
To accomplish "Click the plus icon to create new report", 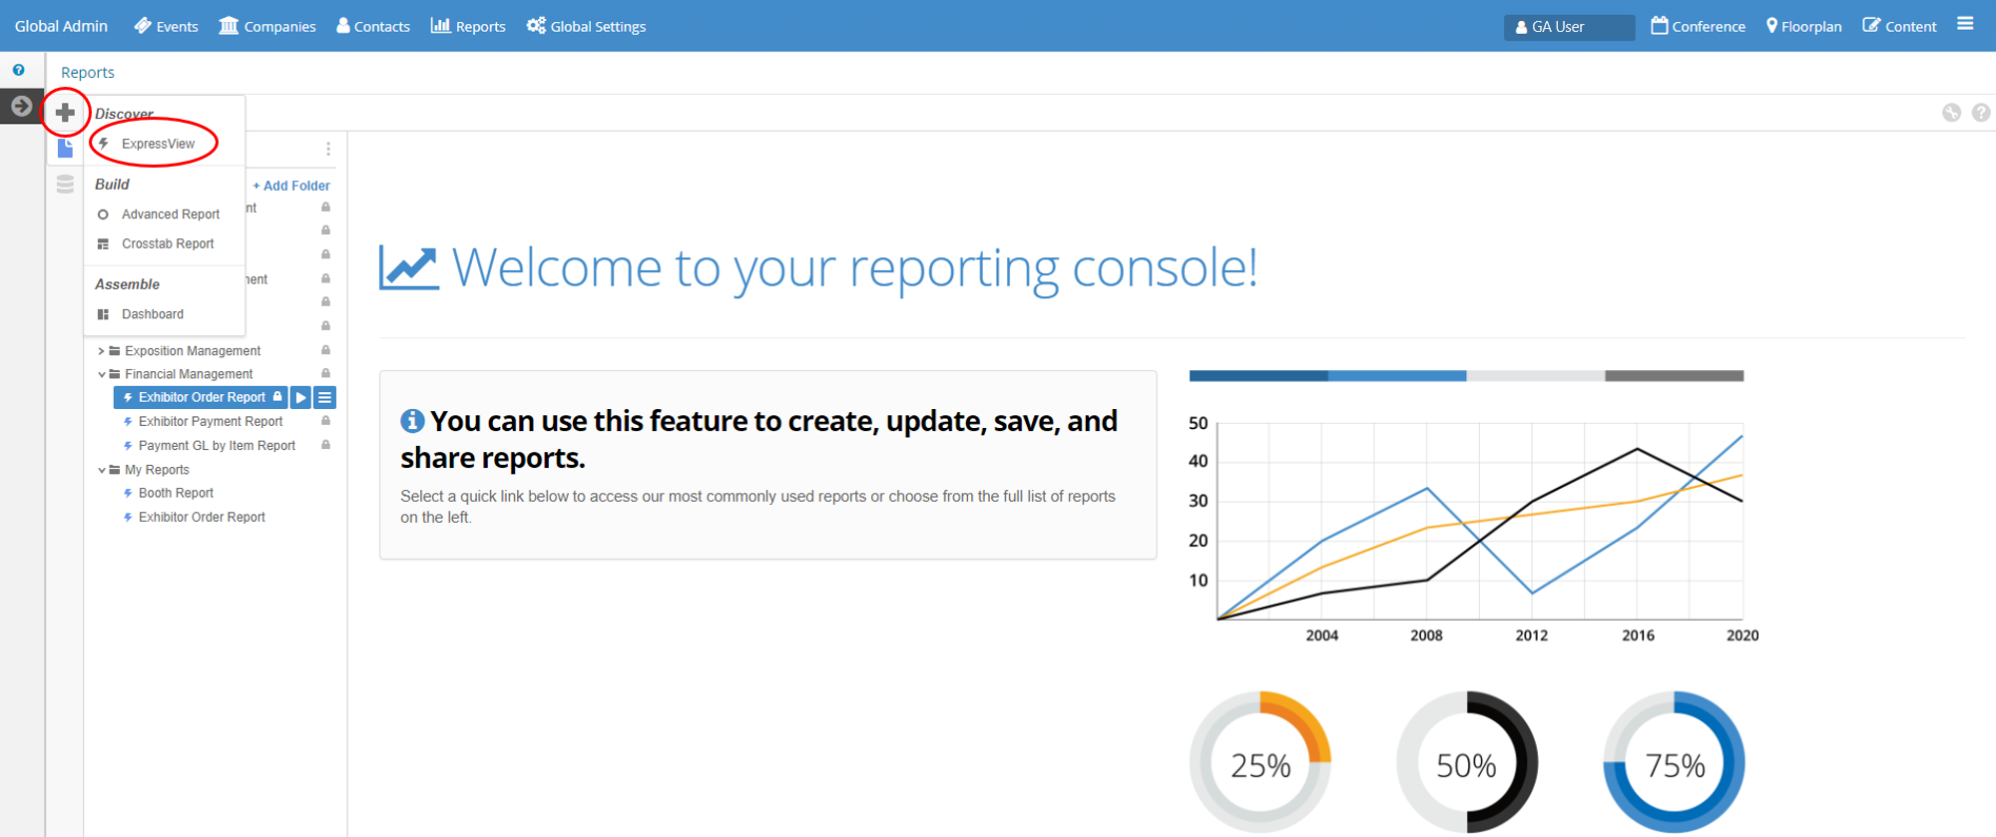I will click(65, 112).
